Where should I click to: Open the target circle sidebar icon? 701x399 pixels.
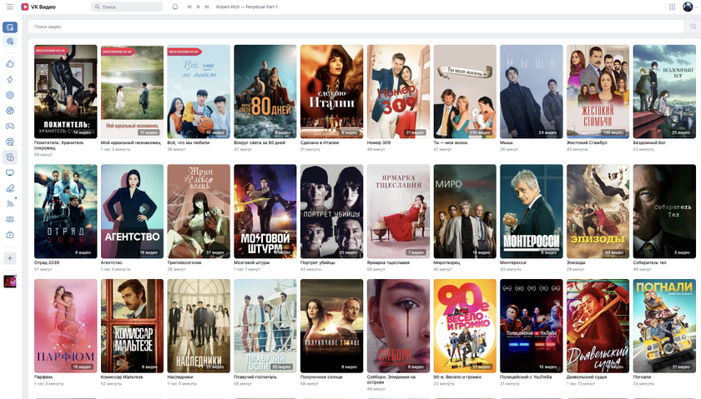coord(10,95)
